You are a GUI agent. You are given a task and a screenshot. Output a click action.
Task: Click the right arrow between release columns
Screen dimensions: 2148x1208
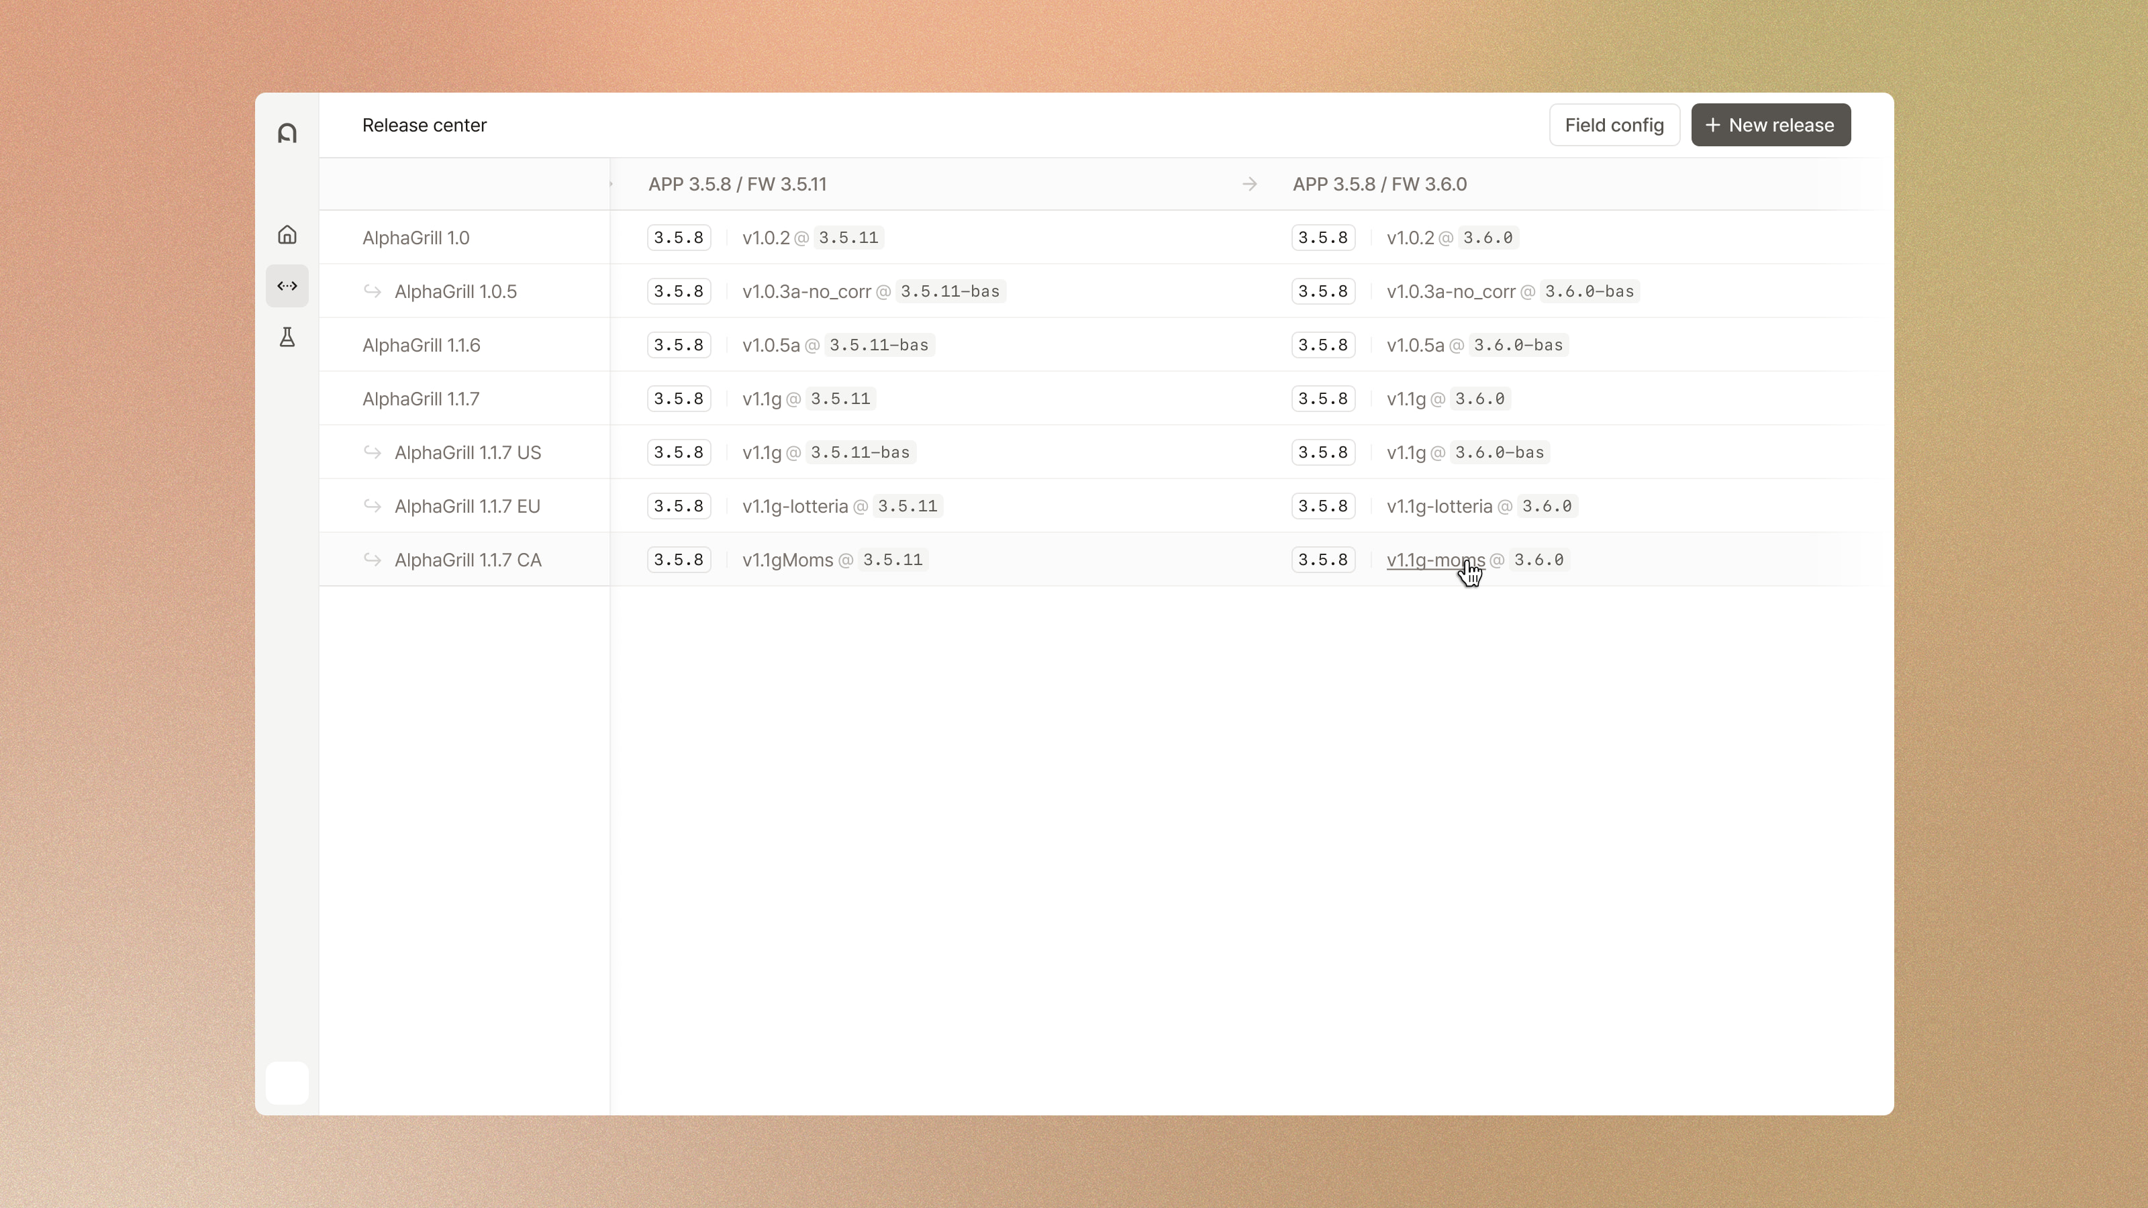[x=1249, y=185]
